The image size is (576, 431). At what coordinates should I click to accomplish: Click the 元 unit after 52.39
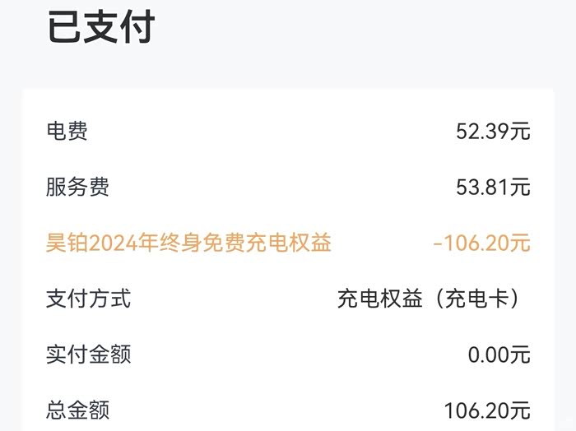click(520, 131)
